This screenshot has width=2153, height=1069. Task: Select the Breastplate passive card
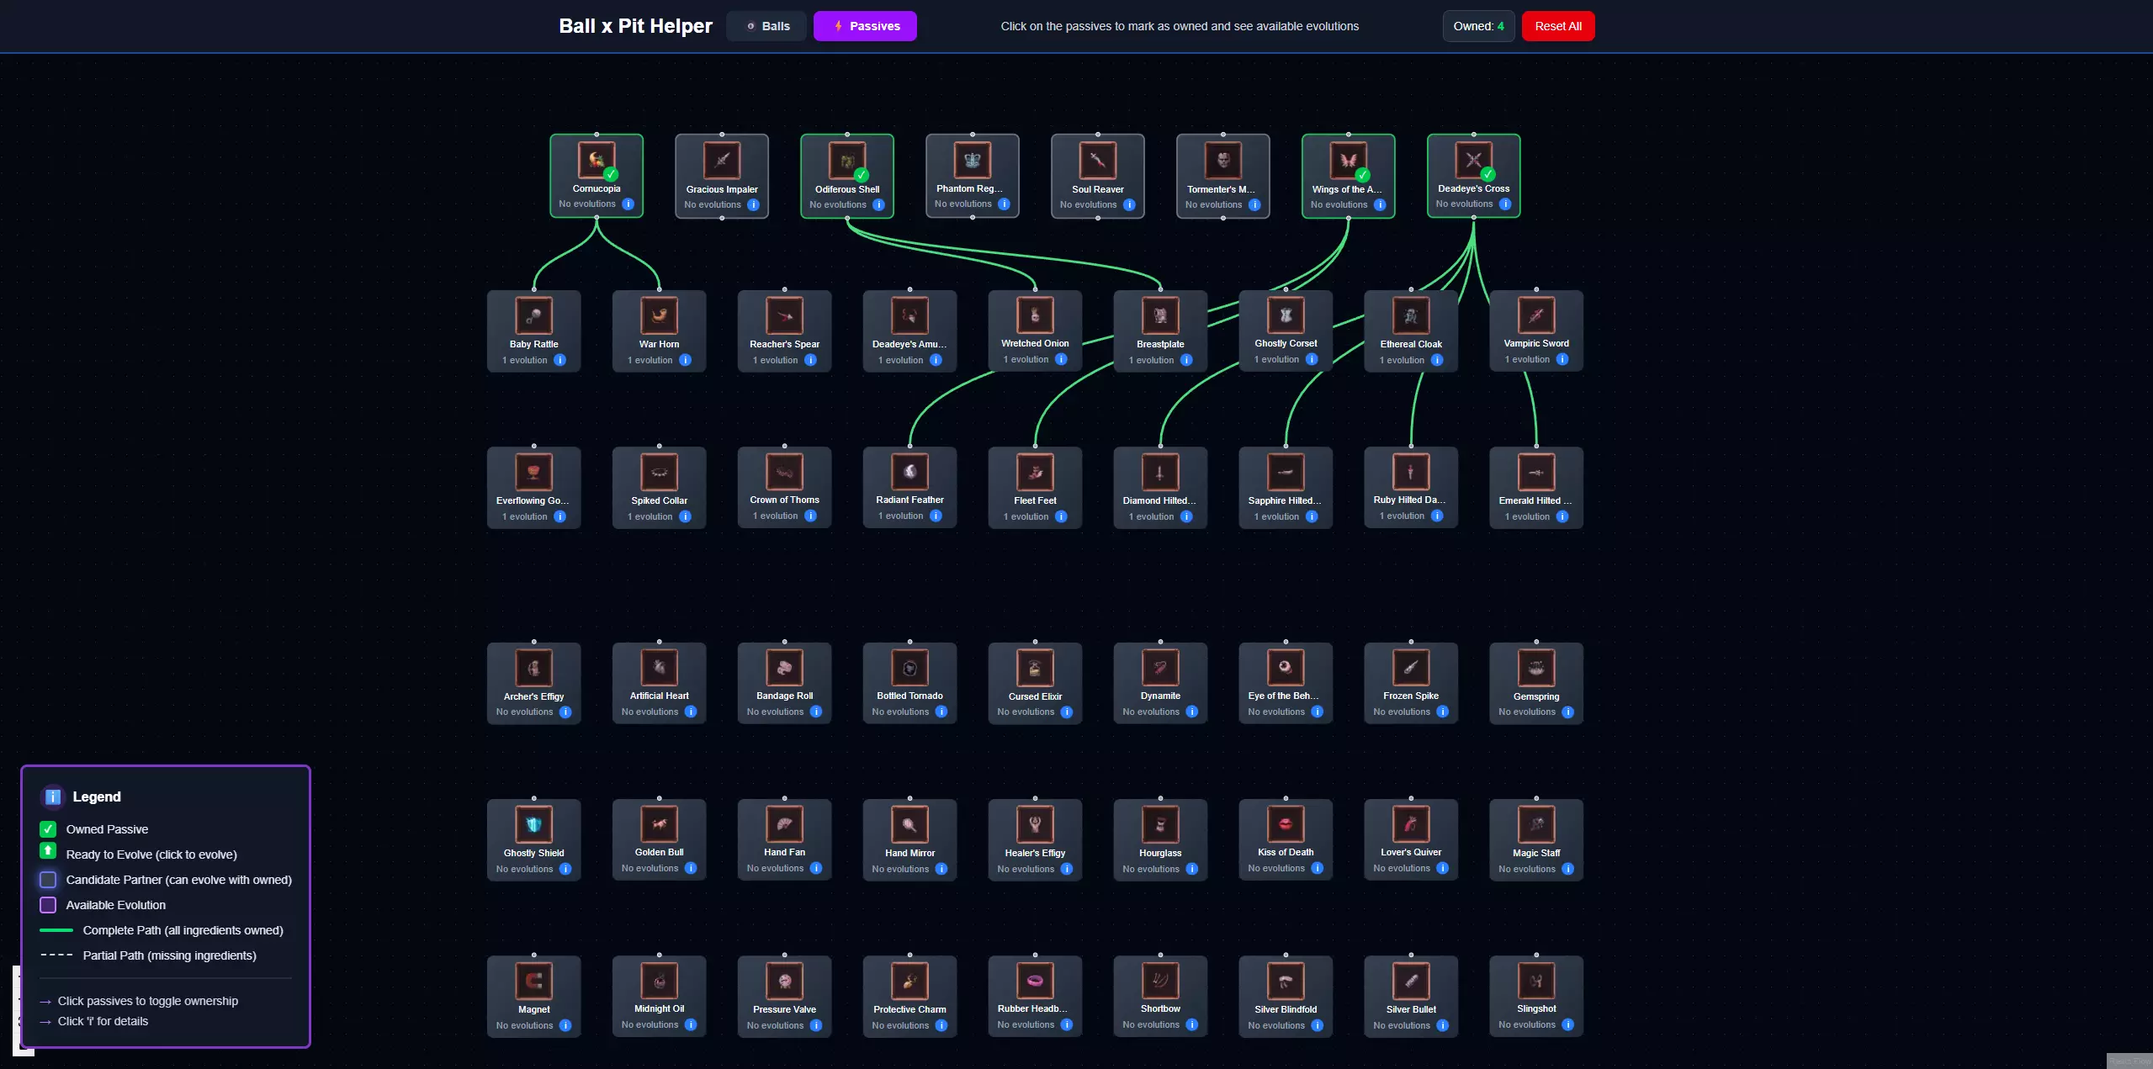point(1159,331)
